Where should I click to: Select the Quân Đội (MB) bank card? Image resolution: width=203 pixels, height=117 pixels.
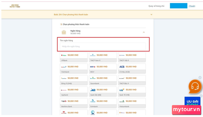[103, 92]
